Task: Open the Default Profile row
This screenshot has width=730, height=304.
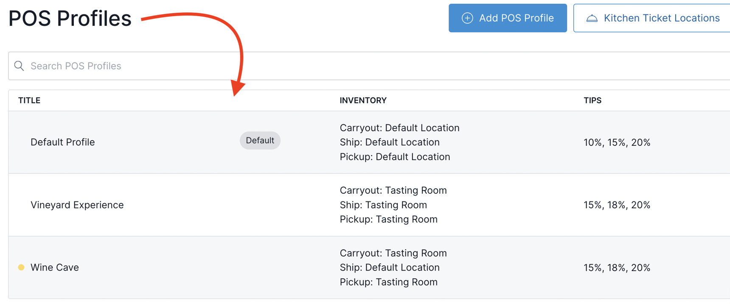Action: 63,142
